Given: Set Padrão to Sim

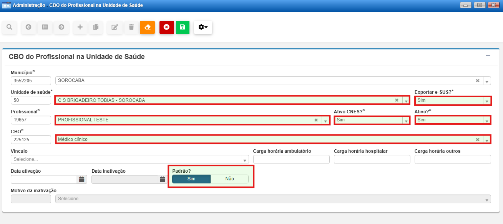Looking at the screenshot, I should (x=191, y=179).
